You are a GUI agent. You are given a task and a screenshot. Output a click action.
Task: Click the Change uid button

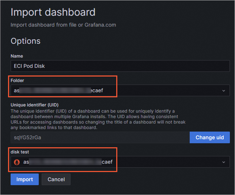pyautogui.click(x=209, y=137)
